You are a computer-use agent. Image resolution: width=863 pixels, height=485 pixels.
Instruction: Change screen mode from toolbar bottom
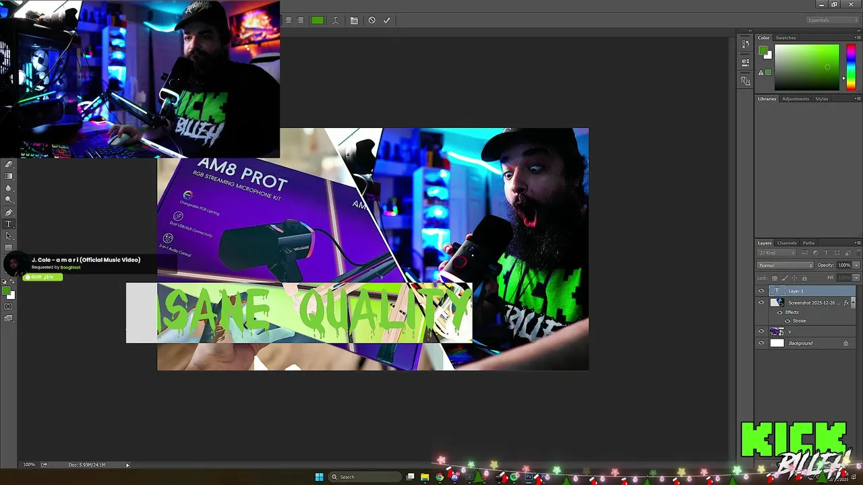pos(8,318)
